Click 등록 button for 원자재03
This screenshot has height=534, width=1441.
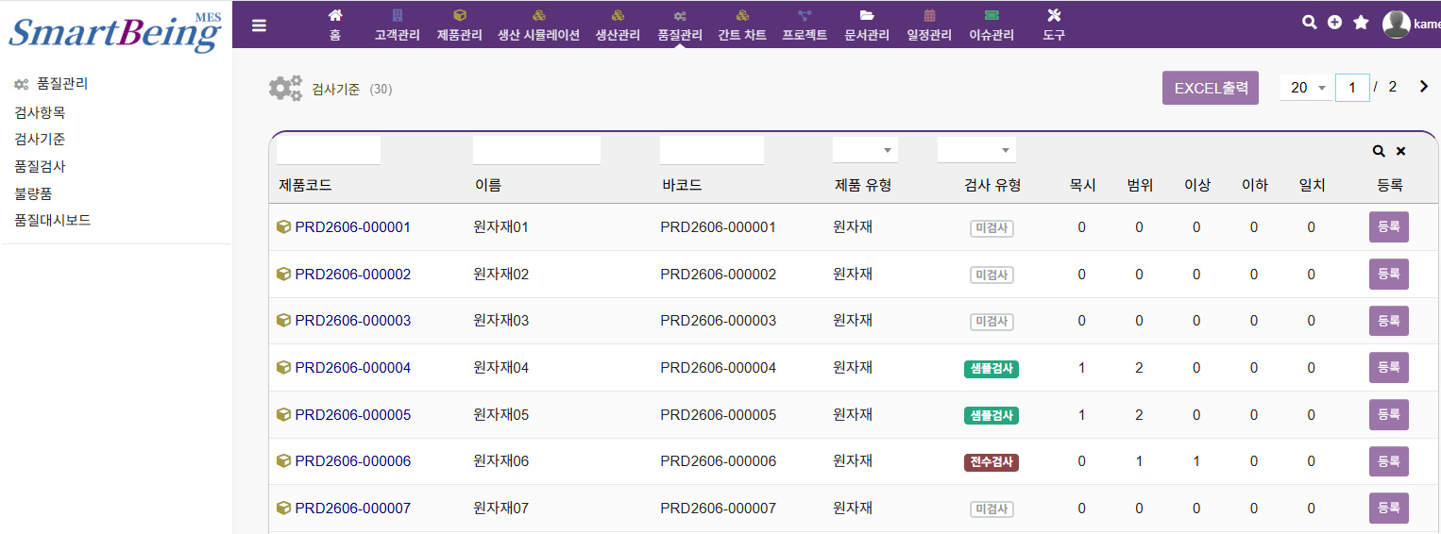click(1389, 321)
